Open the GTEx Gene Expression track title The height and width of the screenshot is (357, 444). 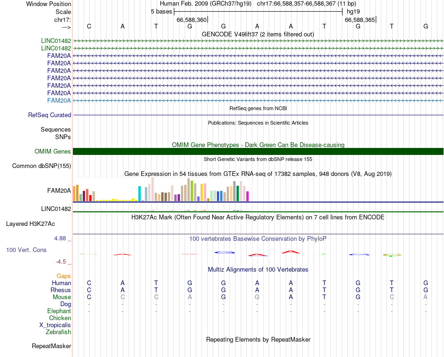258,174
